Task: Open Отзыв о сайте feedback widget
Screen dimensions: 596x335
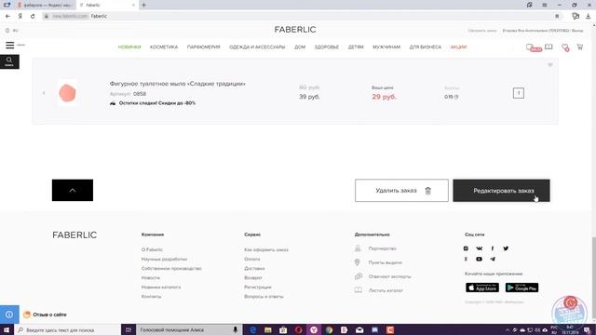Action: pyautogui.click(x=45, y=315)
